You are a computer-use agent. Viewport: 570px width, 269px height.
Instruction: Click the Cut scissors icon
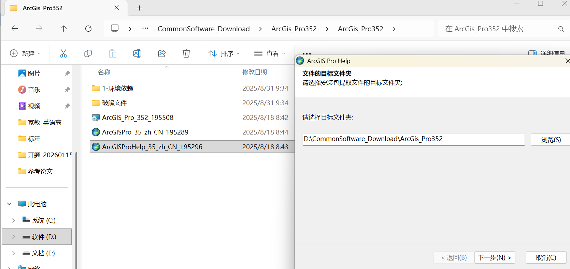point(63,53)
